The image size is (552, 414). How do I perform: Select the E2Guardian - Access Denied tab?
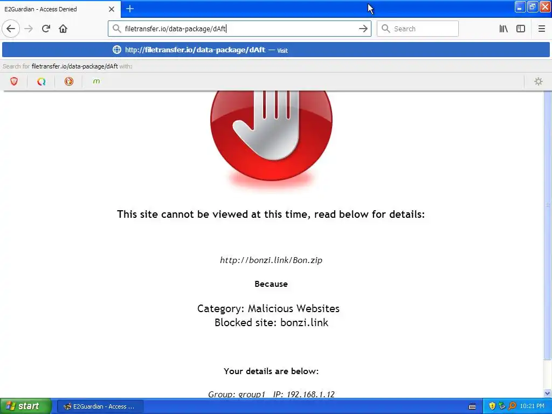(x=60, y=9)
